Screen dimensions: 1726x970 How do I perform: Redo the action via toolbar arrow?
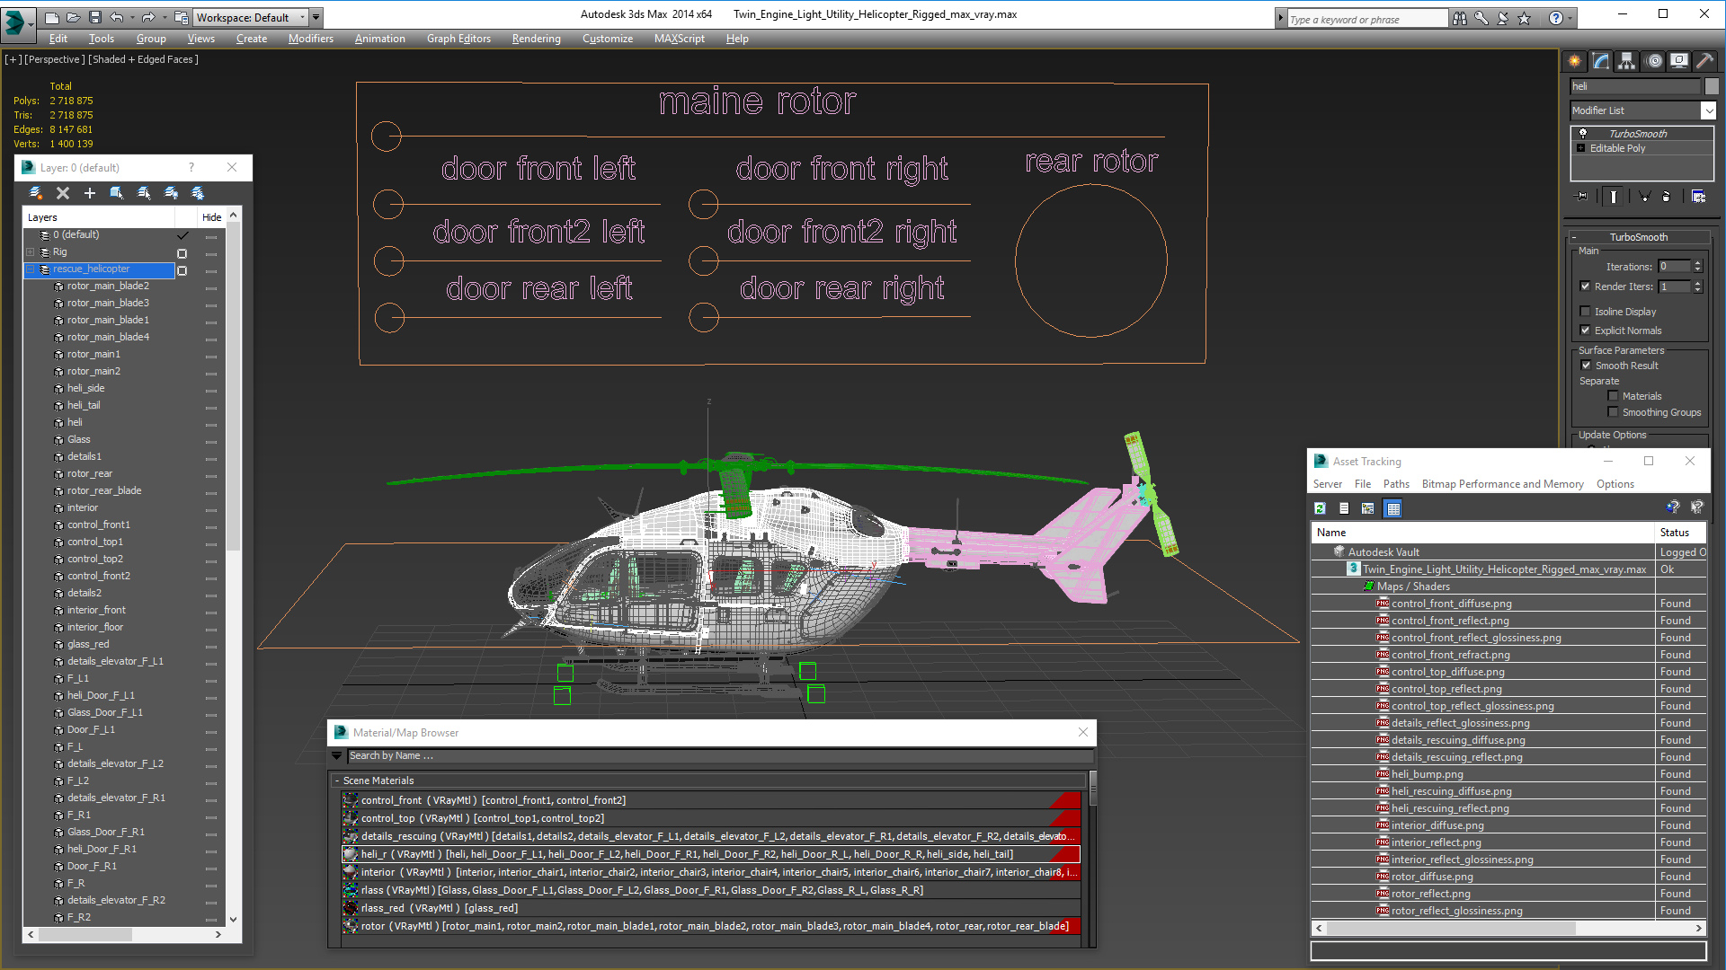(x=148, y=17)
